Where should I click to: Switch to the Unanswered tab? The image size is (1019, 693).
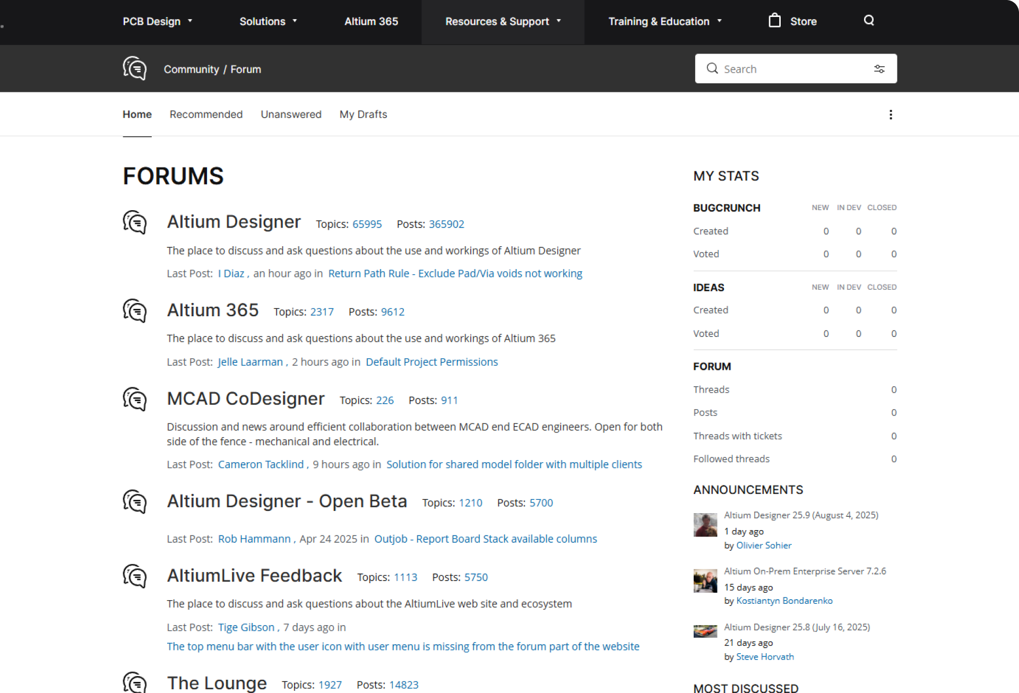(291, 115)
